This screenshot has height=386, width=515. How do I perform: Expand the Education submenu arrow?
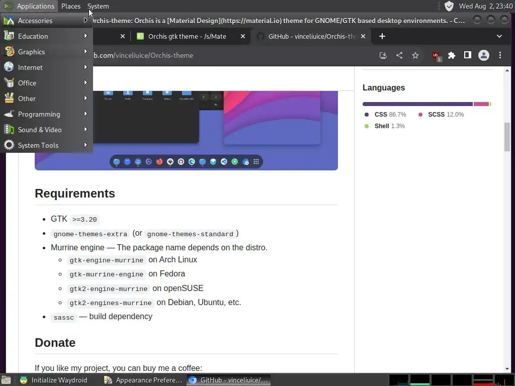(x=85, y=36)
